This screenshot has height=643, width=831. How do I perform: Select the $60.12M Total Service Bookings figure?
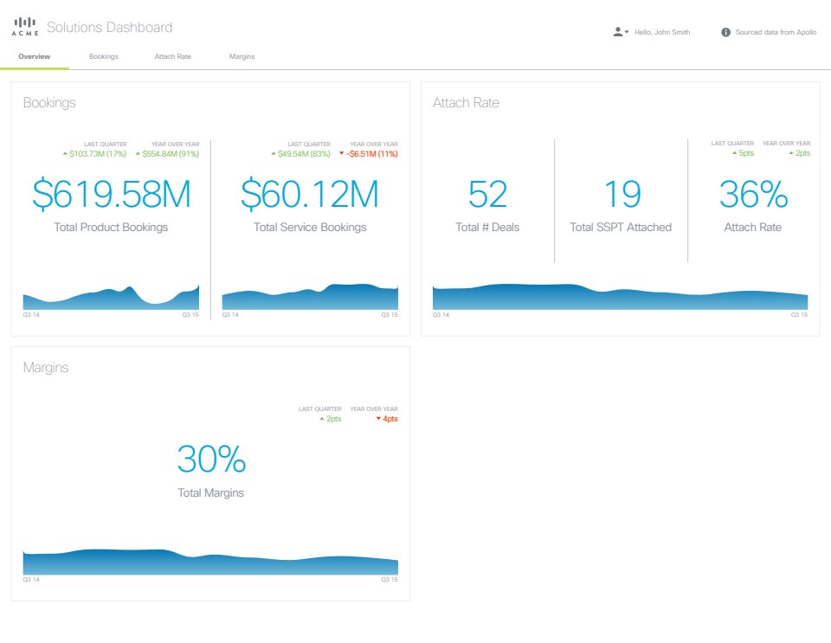click(310, 195)
